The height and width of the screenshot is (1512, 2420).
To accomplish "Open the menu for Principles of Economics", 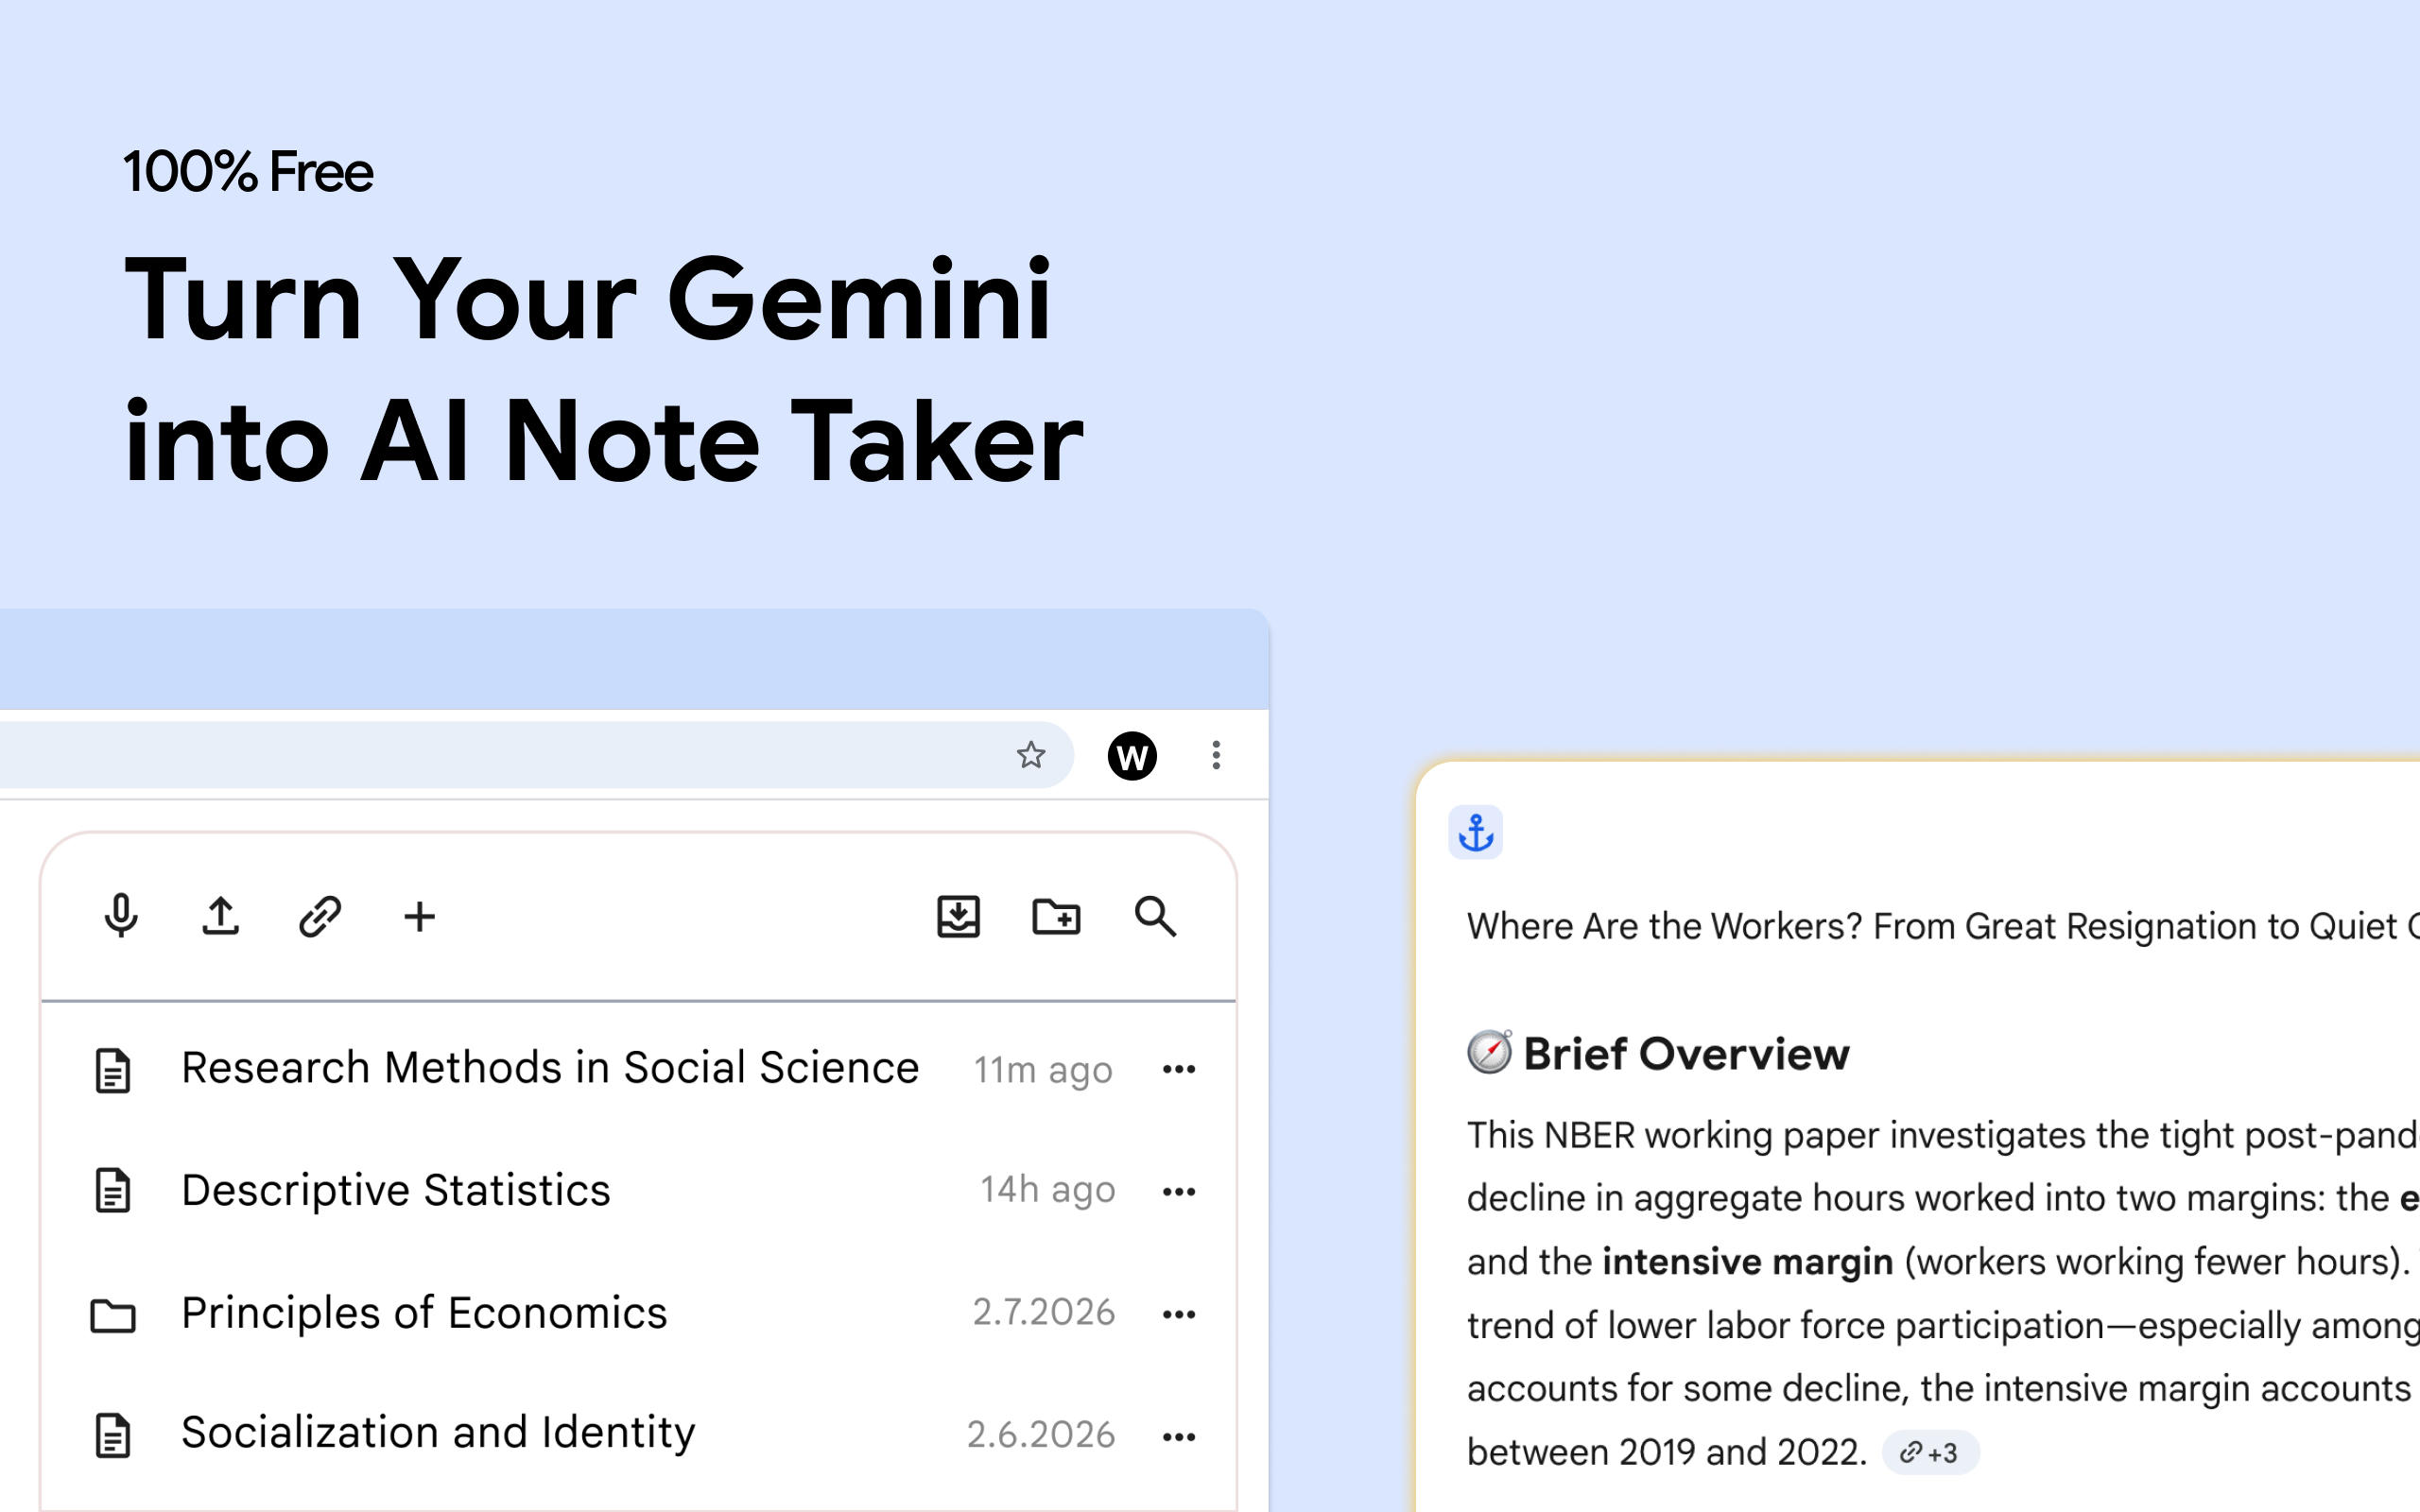I will 1180,1313.
